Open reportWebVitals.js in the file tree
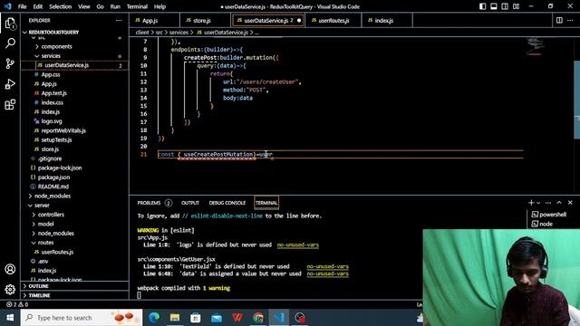 coord(63,130)
